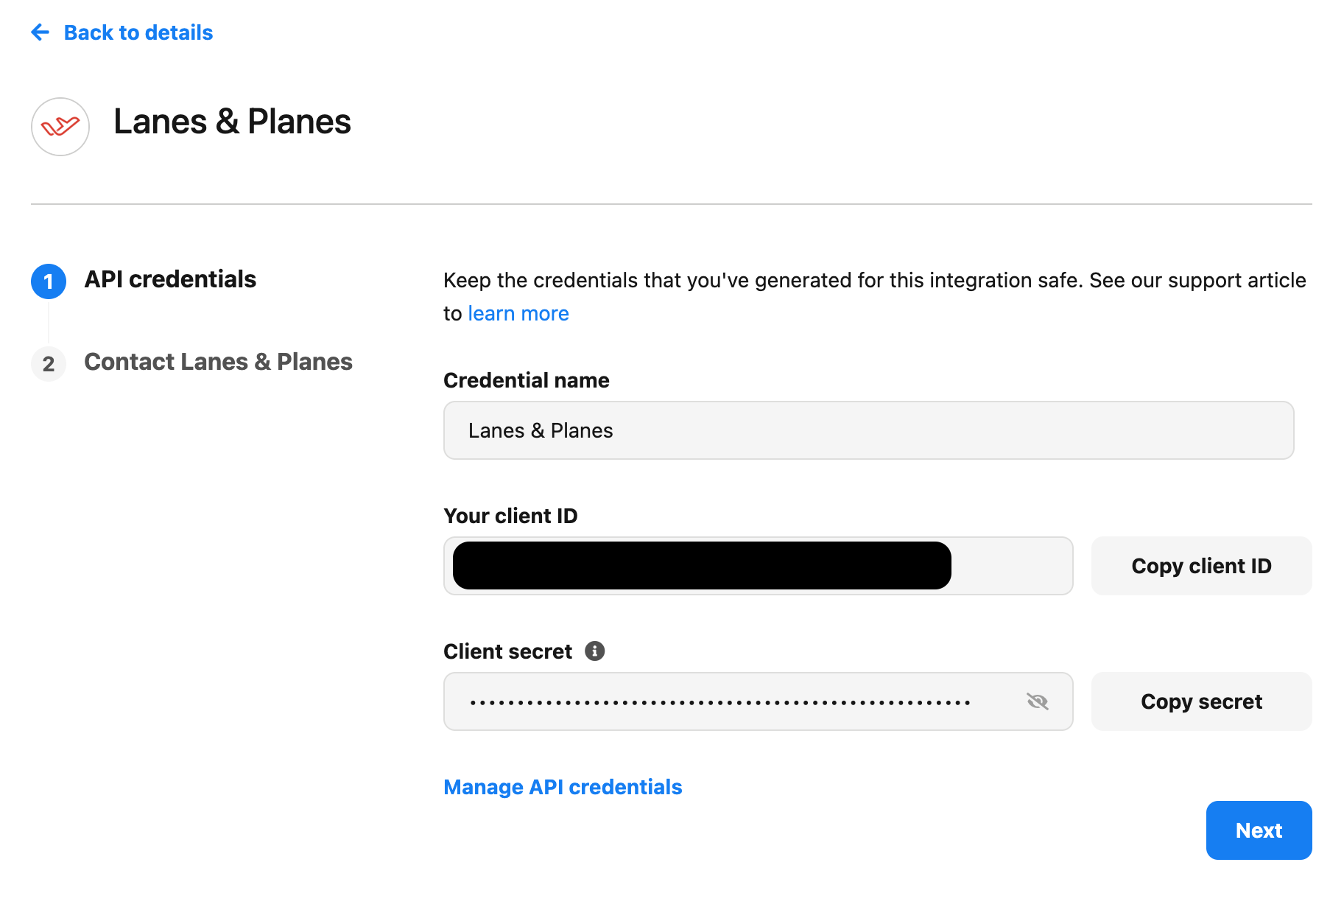This screenshot has width=1330, height=921.
Task: Click the step 1 circle badge
Action: click(49, 281)
